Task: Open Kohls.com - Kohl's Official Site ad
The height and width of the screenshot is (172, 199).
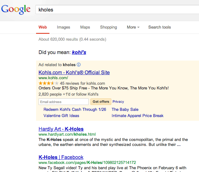Action: (74, 72)
